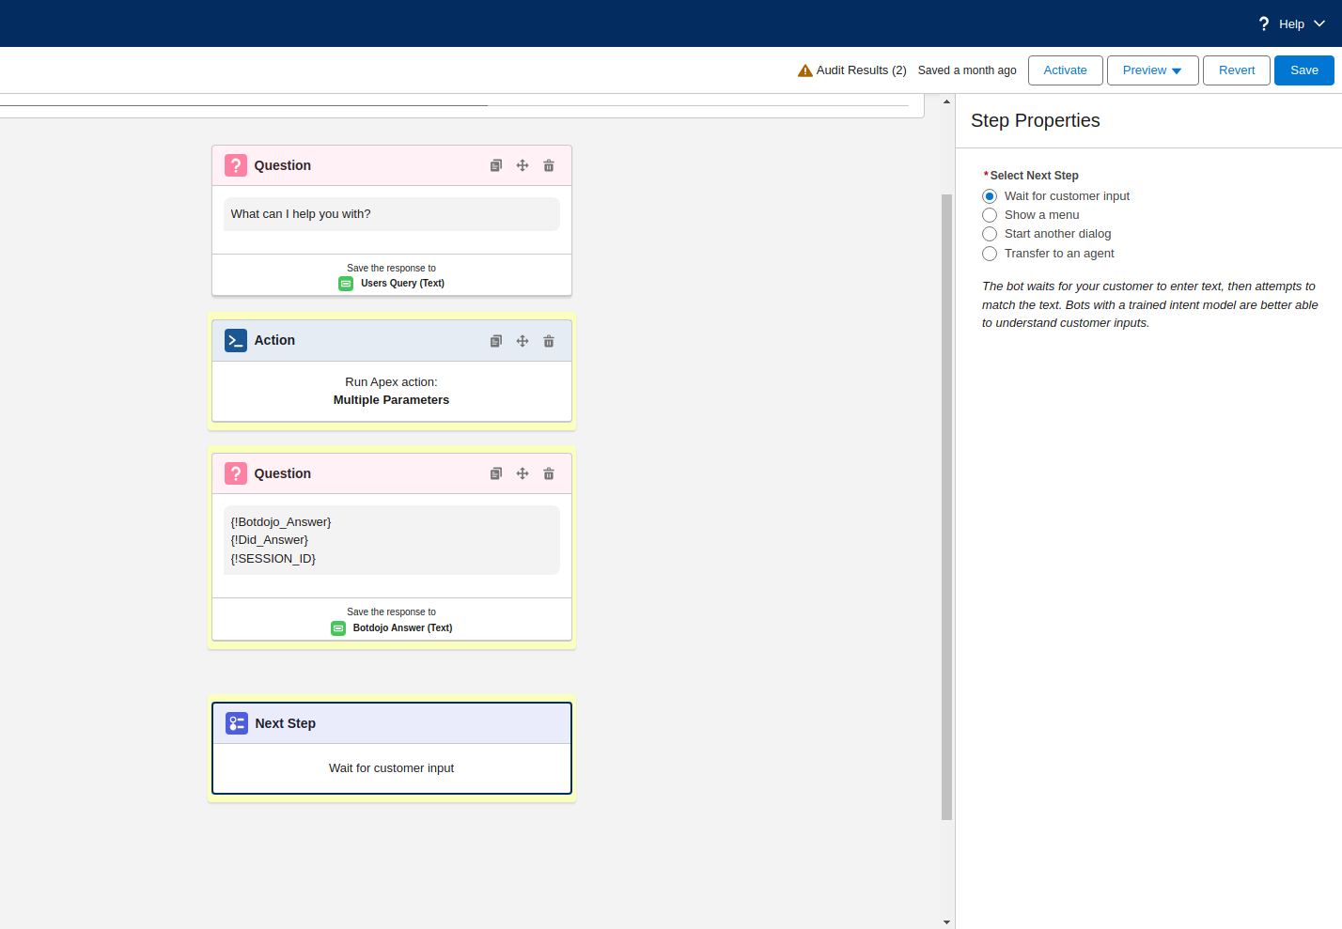Click the Botdojo Answer (Text) label
1342x929 pixels.
402,628
